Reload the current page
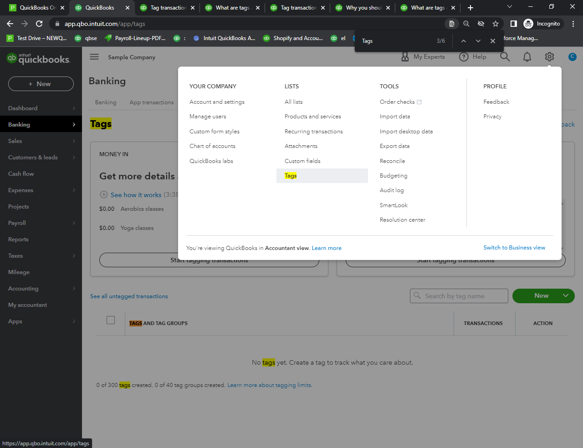 pos(39,24)
